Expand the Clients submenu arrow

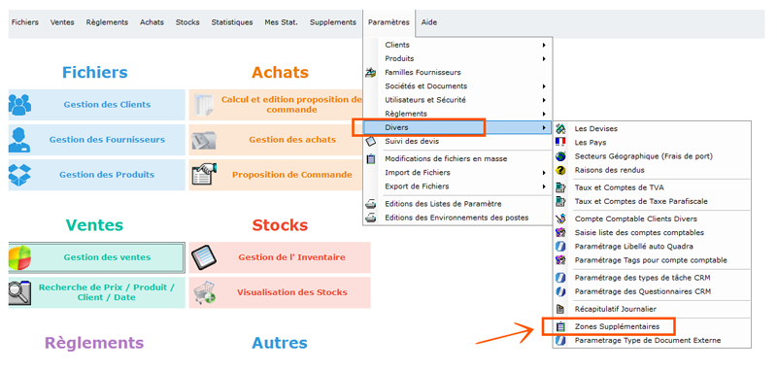pyautogui.click(x=544, y=45)
